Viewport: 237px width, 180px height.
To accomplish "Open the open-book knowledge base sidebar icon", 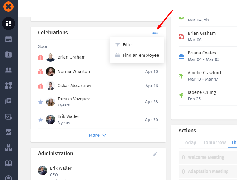I will click(9, 163).
